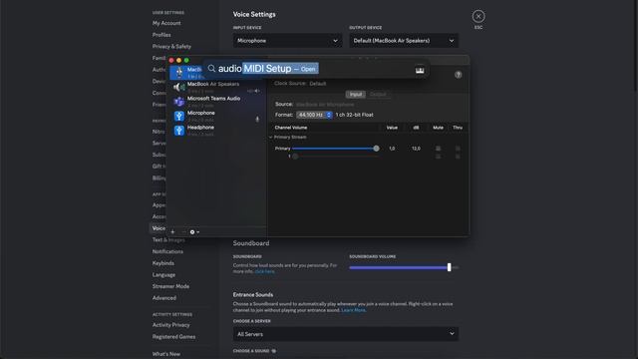638x359 pixels.
Task: Adjust the Soundboard Volume slider
Action: (x=449, y=267)
